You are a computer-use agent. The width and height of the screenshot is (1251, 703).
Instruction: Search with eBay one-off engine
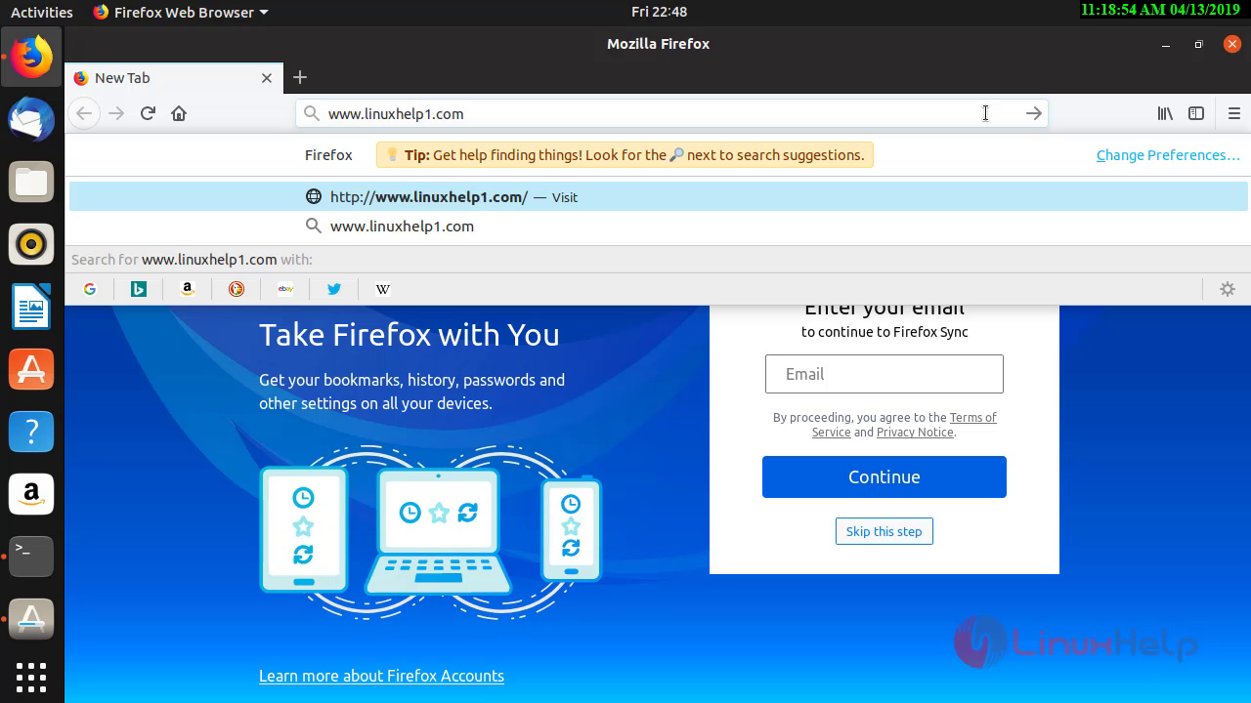pyautogui.click(x=285, y=289)
